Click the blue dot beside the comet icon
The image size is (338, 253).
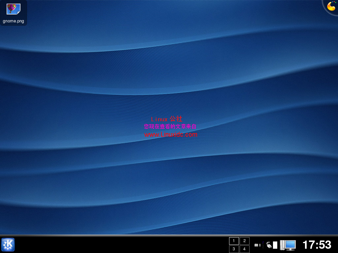point(332,2)
